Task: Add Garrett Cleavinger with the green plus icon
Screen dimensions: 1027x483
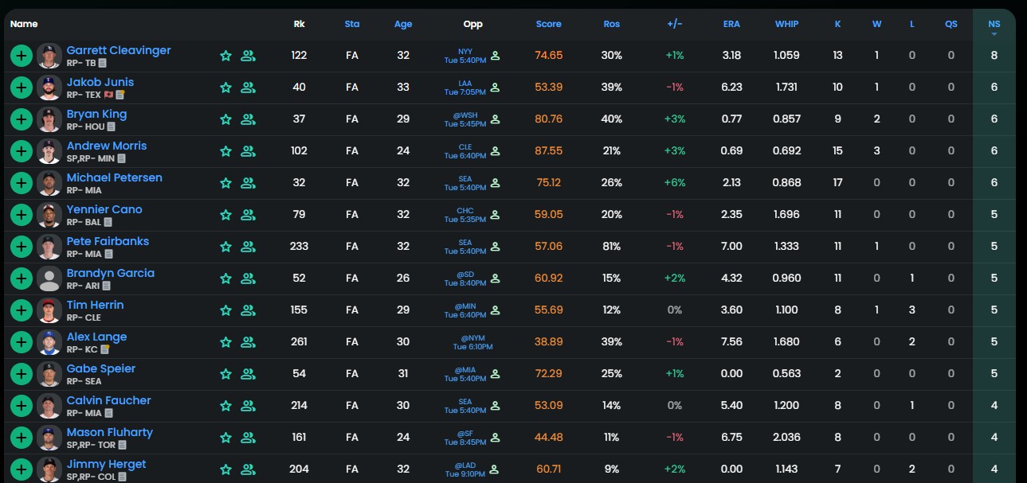Action: point(21,56)
